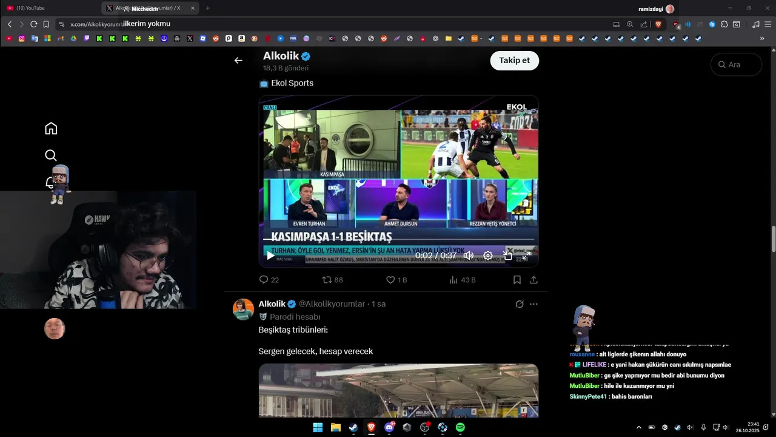Open the Grok icon on second tweet

point(520,304)
